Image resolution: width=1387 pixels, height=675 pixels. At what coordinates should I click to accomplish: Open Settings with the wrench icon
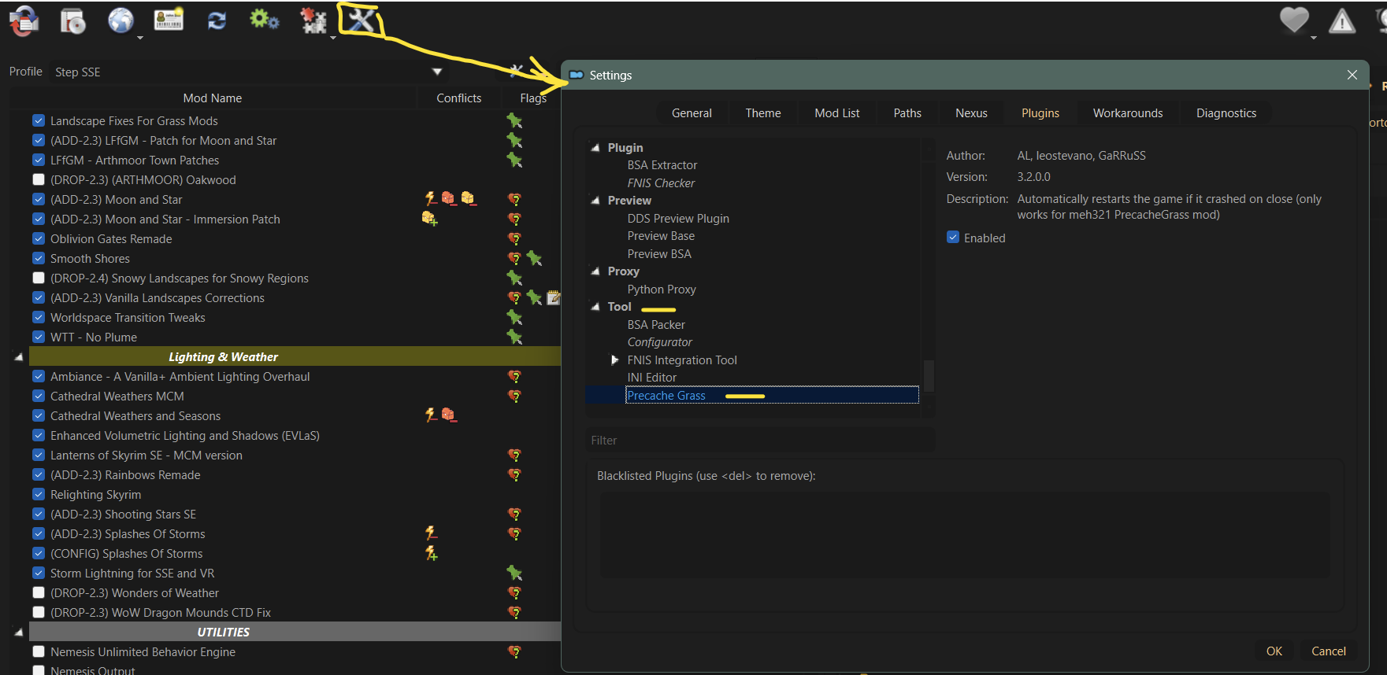[x=361, y=20]
